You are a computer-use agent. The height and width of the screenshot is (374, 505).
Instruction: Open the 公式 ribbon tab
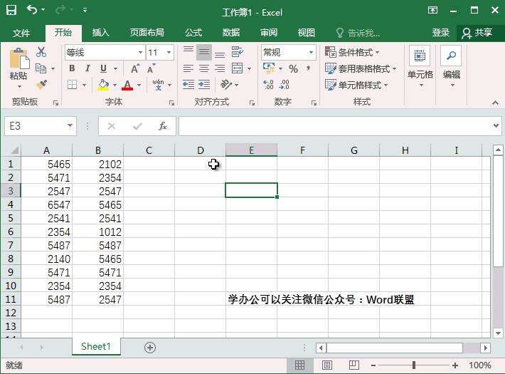pos(193,33)
